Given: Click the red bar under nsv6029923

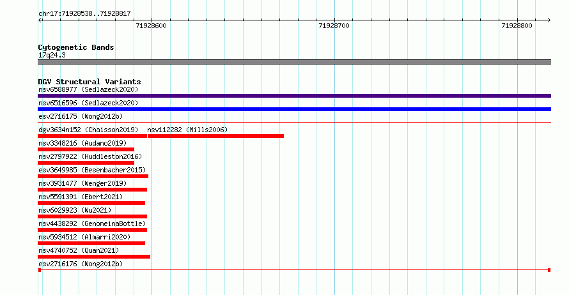Looking at the screenshot, I should click(x=92, y=216).
